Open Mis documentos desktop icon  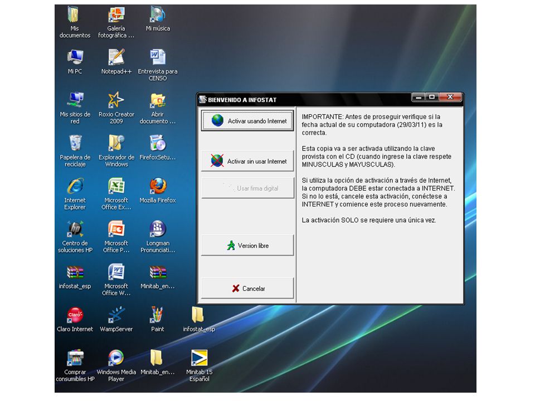coord(75,22)
